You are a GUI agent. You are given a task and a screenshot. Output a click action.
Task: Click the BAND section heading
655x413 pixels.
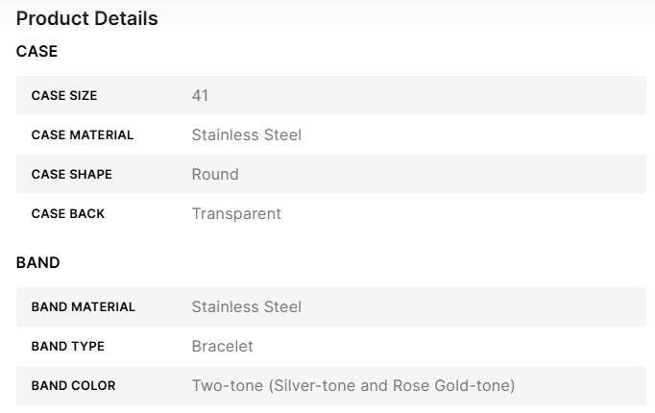tap(38, 262)
